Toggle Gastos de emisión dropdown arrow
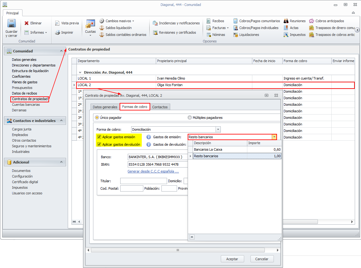This screenshot has width=361, height=268. [x=274, y=137]
